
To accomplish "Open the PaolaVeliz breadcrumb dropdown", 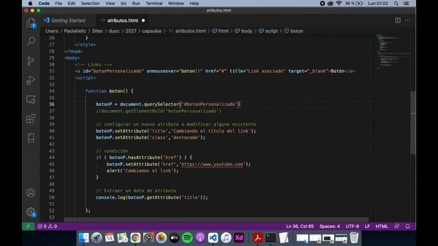I will click(75, 31).
